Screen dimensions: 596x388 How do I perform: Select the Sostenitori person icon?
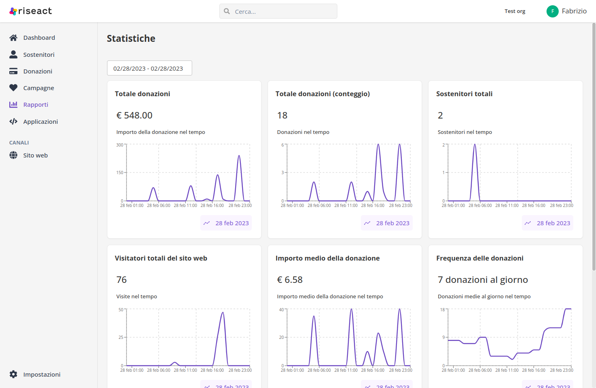point(13,54)
